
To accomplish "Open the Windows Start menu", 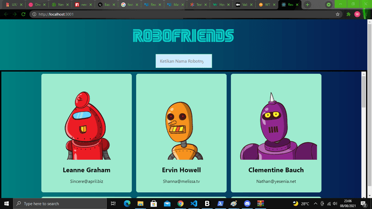I will [6, 204].
